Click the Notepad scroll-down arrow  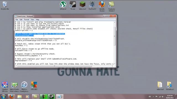click(x=114, y=64)
